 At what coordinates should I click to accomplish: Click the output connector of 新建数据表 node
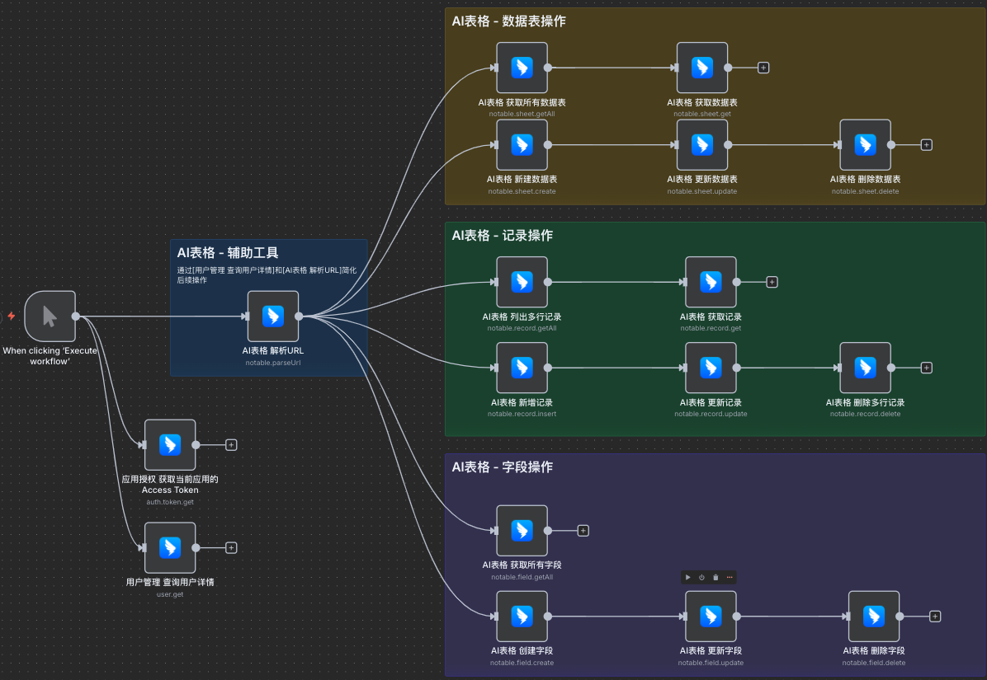548,144
